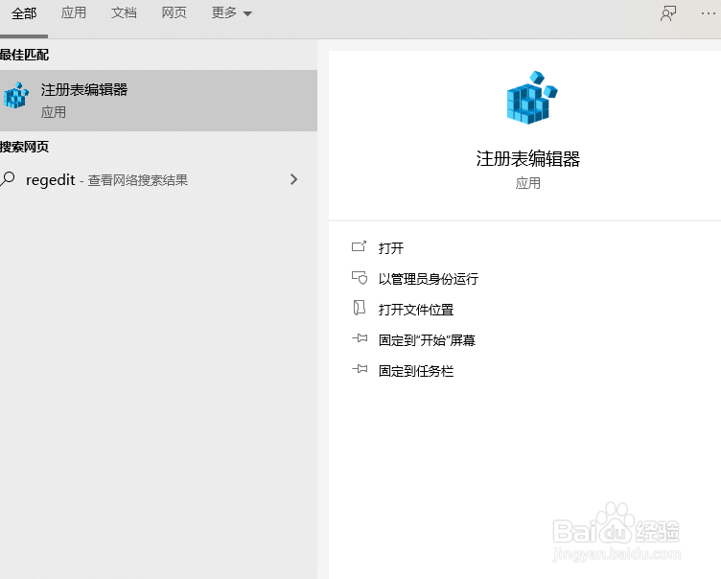This screenshot has width=721, height=579.
Task: Click the shield icon for run as administrator
Action: [x=360, y=278]
